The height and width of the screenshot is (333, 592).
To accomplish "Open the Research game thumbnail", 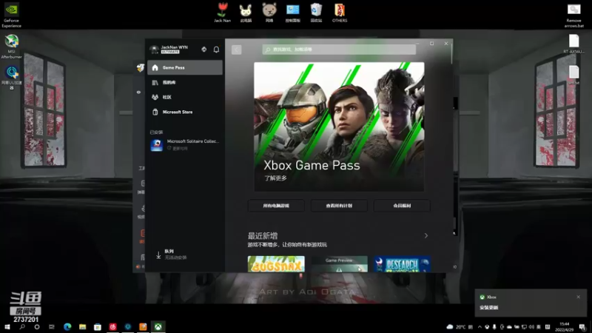I will tap(402, 264).
